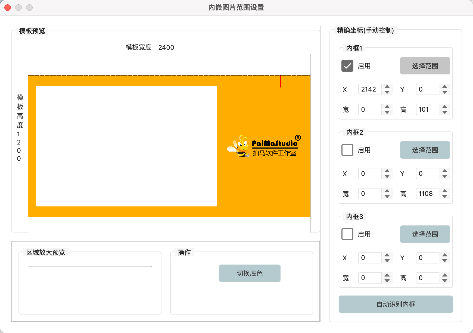Increment the X value of 内框1
The width and height of the screenshot is (473, 333).
[387, 87]
